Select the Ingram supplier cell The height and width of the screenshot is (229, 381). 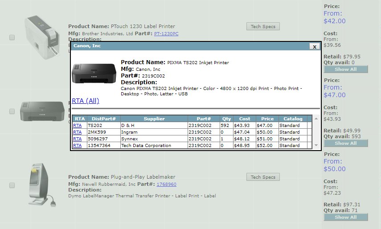coord(154,132)
